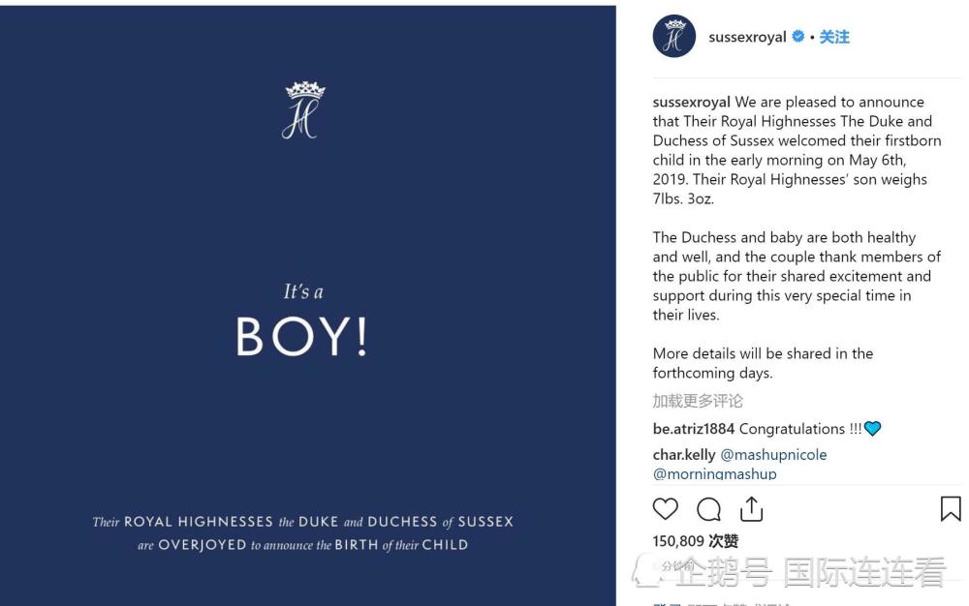The width and height of the screenshot is (969, 606).
Task: Follow sussexroyal using the 关注 button
Action: 834,37
